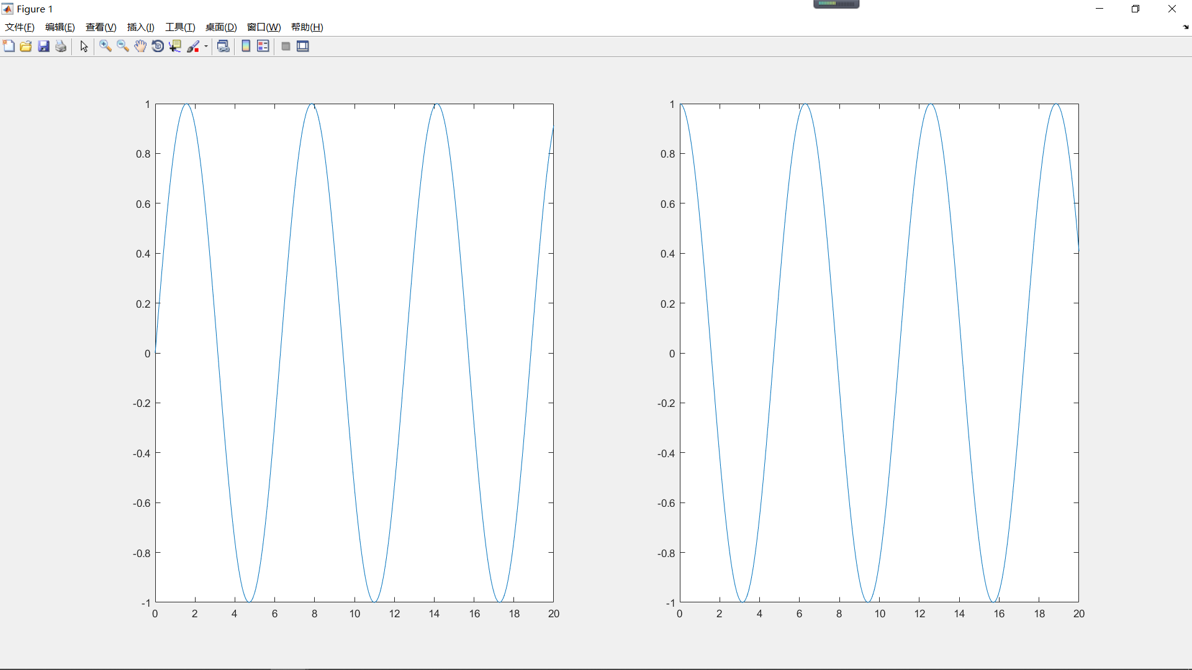Open the 工具(T) menu

180,27
